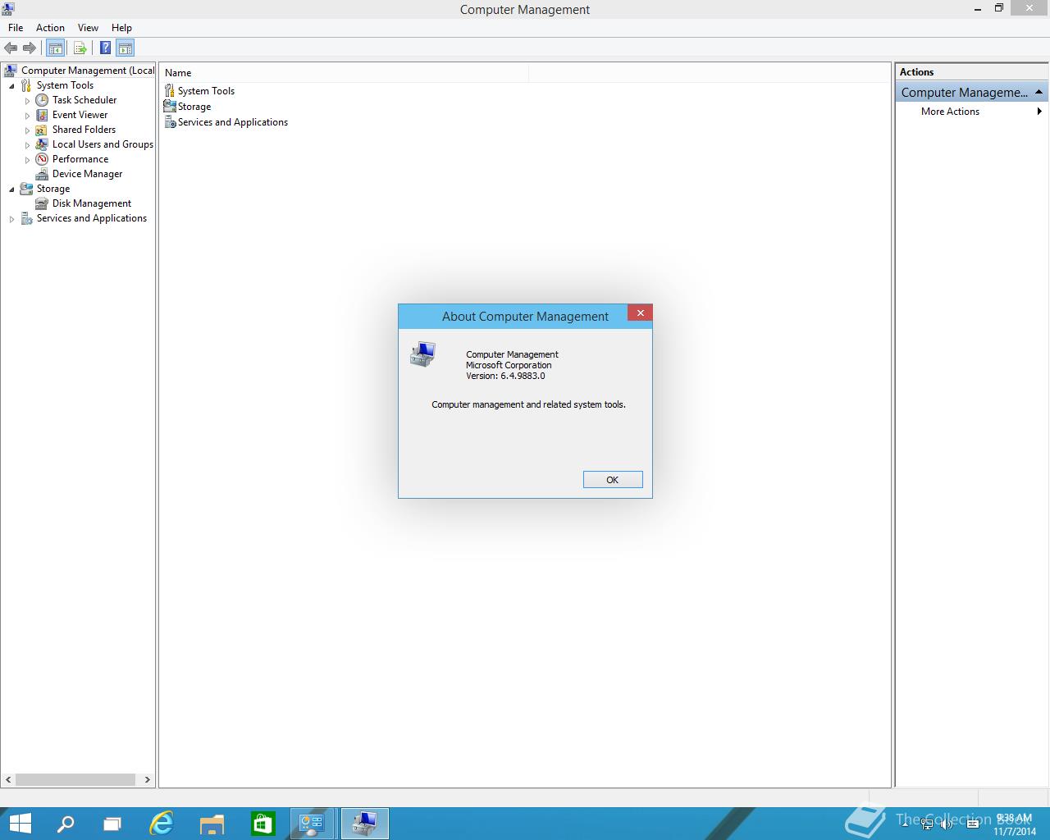Viewport: 1050px width, 840px height.
Task: Click tree pane scroll left arrow
Action: point(8,780)
